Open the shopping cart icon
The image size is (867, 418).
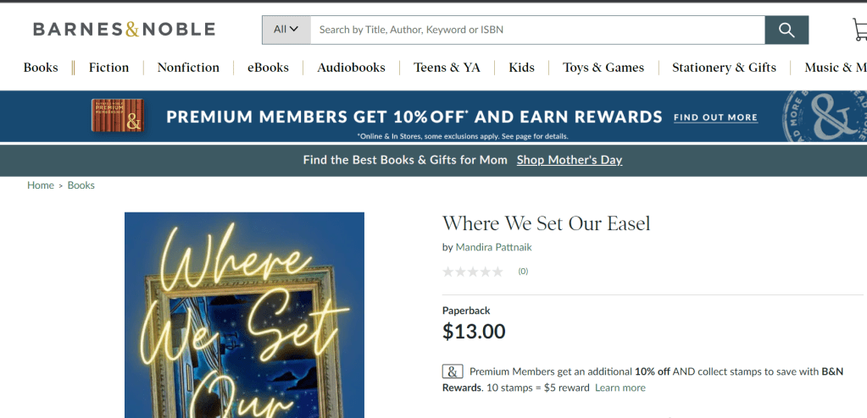tap(859, 30)
